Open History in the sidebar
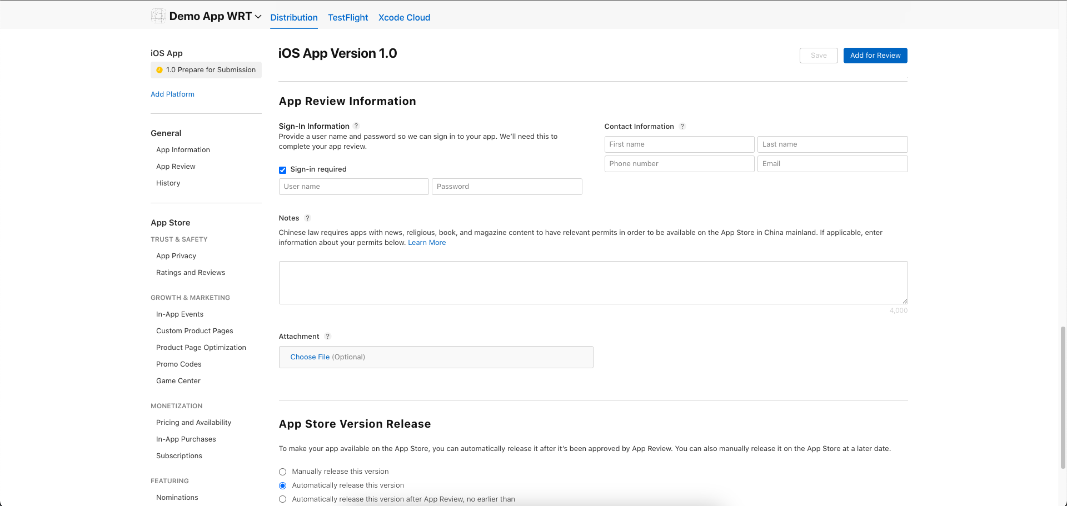This screenshot has height=506, width=1067. click(x=168, y=183)
